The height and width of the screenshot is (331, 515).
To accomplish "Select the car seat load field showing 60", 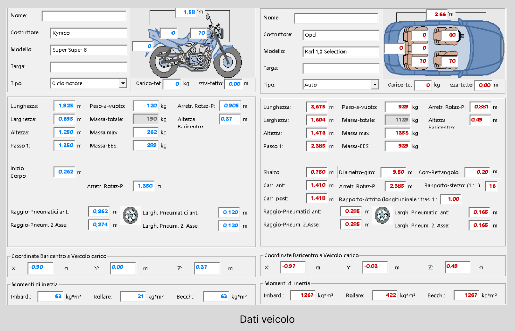I will coord(450,35).
